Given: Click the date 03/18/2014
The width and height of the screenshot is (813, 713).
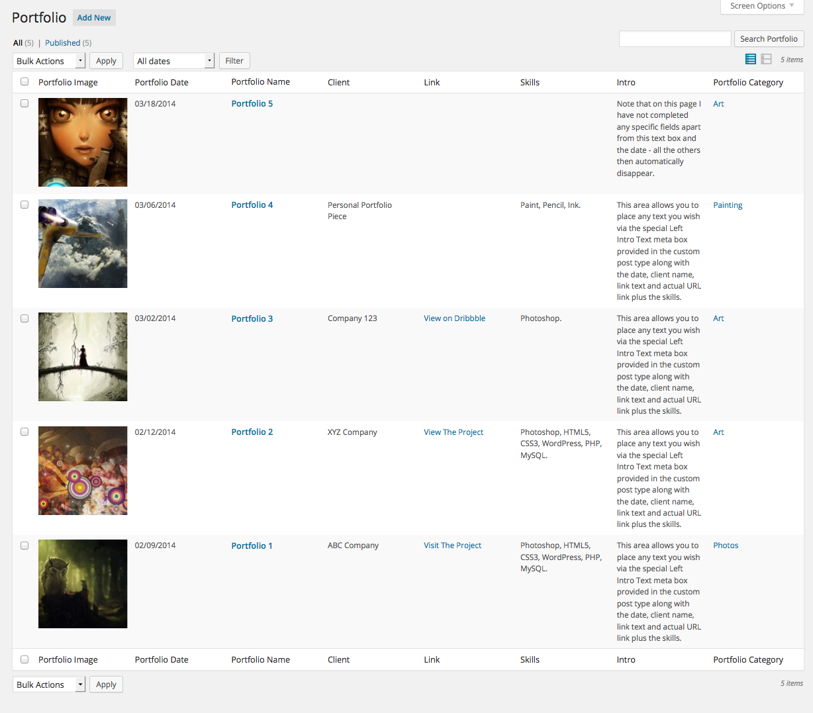Looking at the screenshot, I should (155, 104).
